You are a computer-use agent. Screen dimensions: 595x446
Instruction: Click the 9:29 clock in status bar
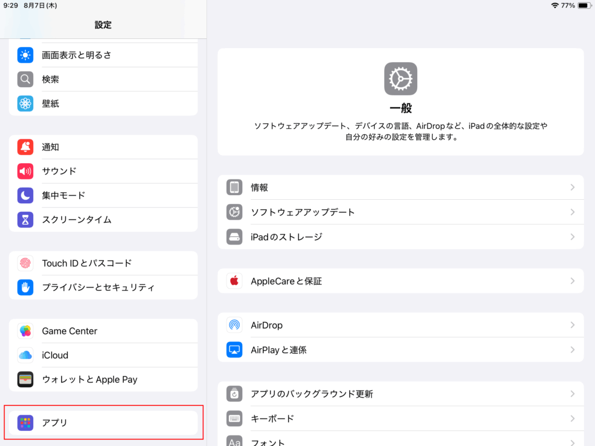click(10, 5)
